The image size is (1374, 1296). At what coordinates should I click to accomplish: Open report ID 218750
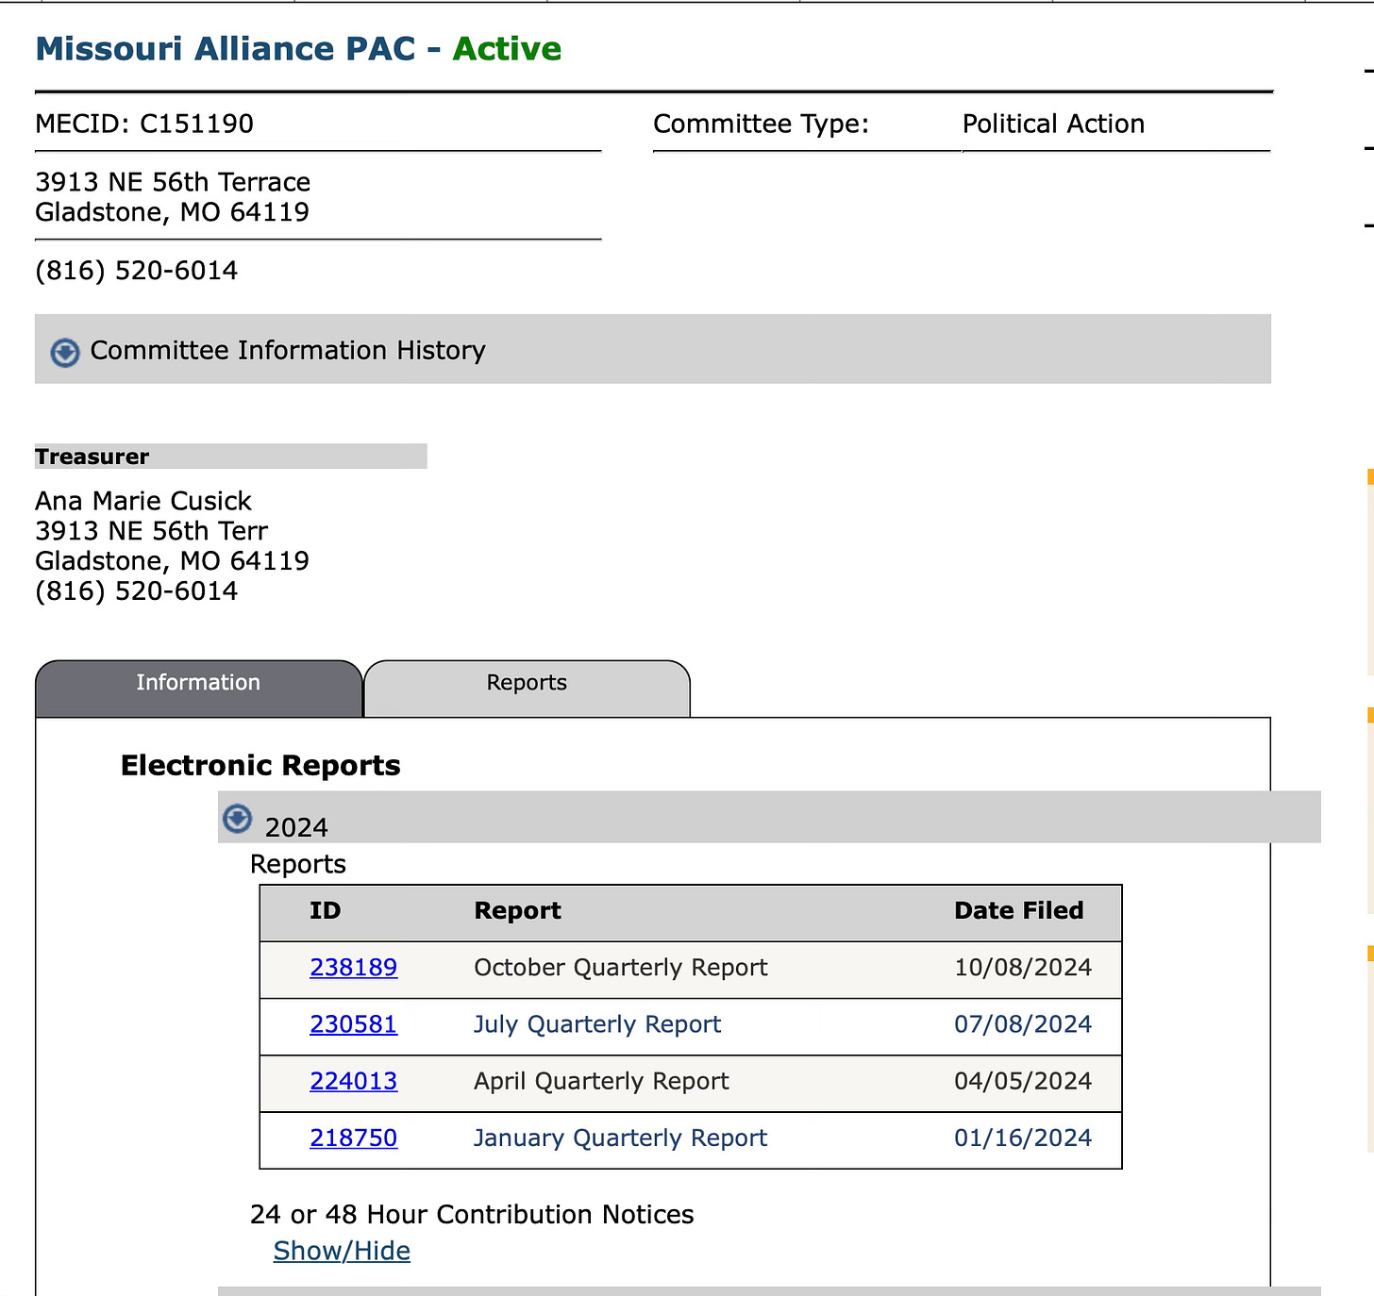click(x=354, y=1138)
